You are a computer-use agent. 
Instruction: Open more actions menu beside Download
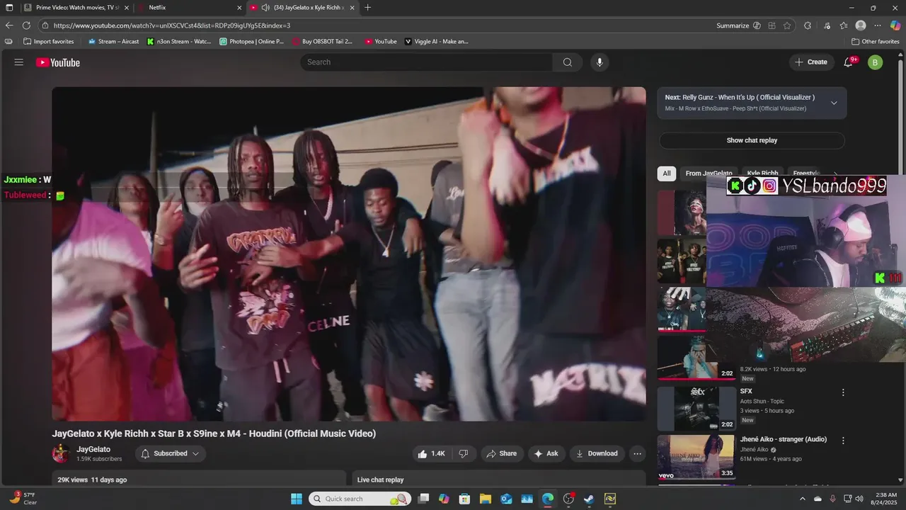click(637, 453)
